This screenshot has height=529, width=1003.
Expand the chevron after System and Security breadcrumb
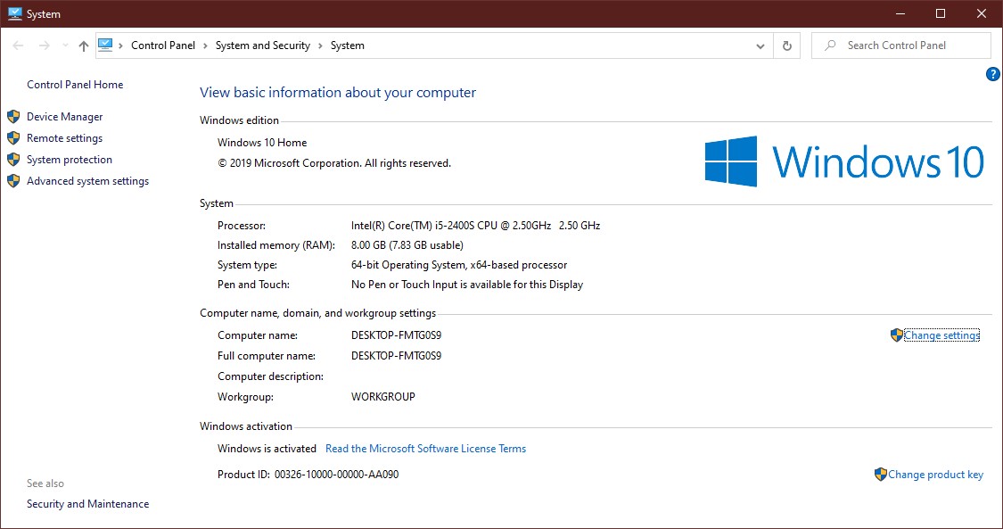click(x=320, y=45)
